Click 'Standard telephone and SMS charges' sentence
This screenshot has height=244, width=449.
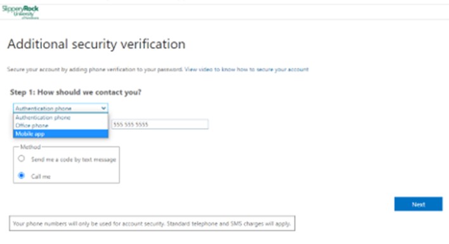[229, 224]
